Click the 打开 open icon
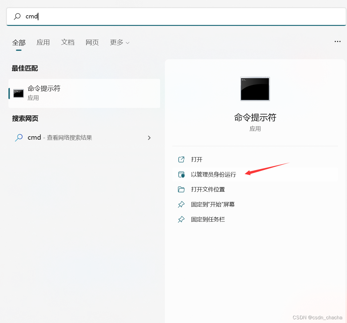Viewport: 347px width, 323px height. pos(181,159)
